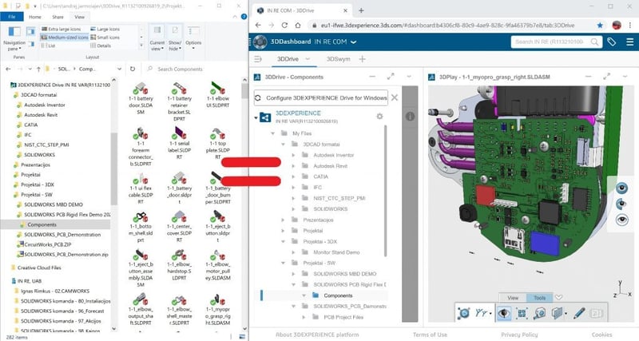639x341 pixels.
Task: Open the 1-1 battery door.SLDASM file
Action: 141,98
